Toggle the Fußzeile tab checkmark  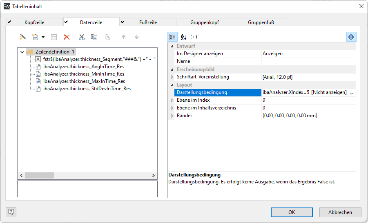pyautogui.click(x=123, y=22)
